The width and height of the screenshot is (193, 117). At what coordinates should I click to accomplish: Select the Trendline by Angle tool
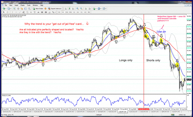[49, 12]
